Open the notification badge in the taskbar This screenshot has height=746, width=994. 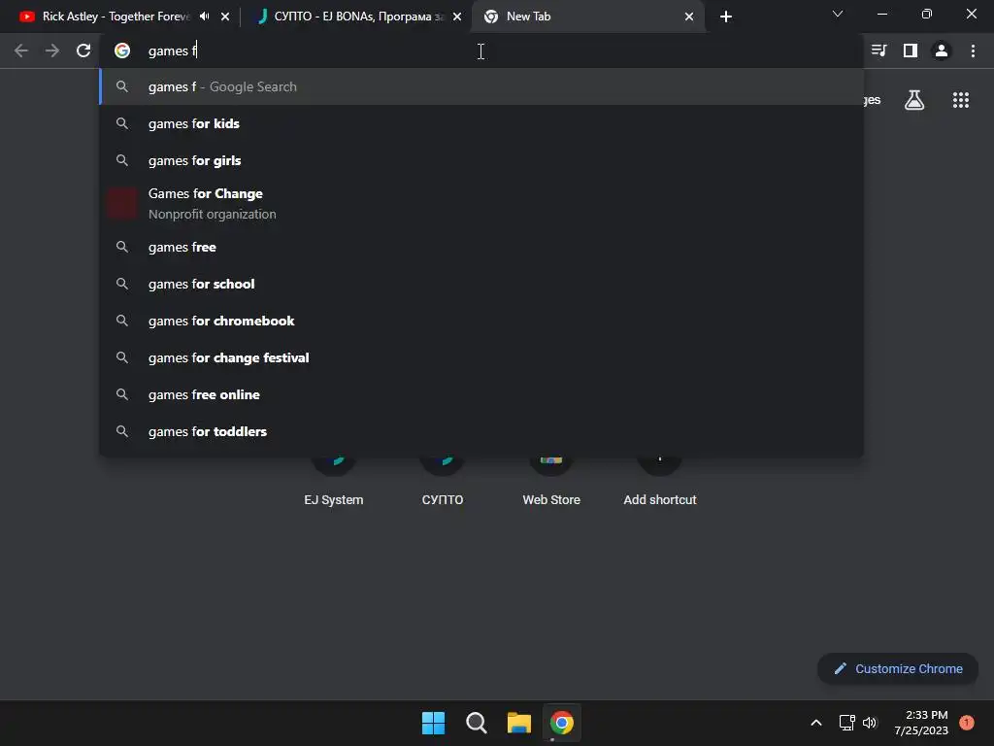pos(967,723)
